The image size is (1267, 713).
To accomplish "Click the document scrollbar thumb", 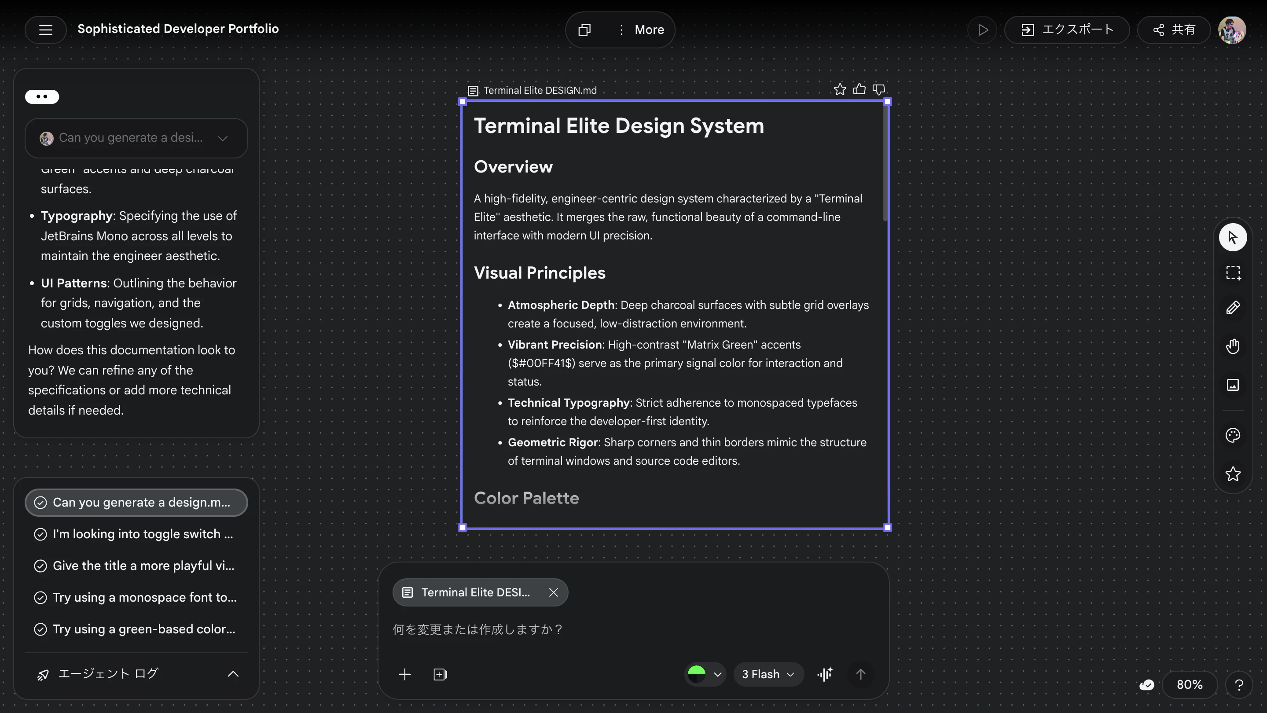I will click(x=885, y=162).
